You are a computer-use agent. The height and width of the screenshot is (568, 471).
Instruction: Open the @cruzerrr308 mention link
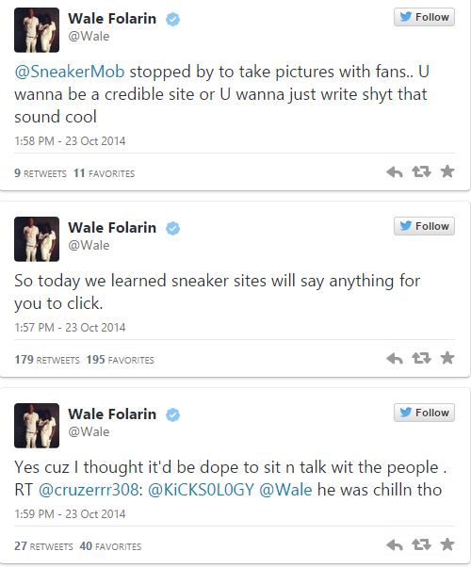pos(89,490)
